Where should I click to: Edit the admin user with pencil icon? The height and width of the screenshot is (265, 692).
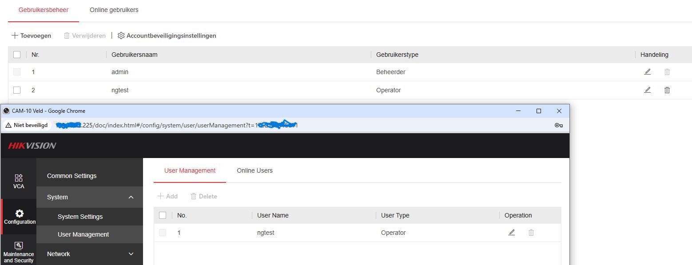647,72
